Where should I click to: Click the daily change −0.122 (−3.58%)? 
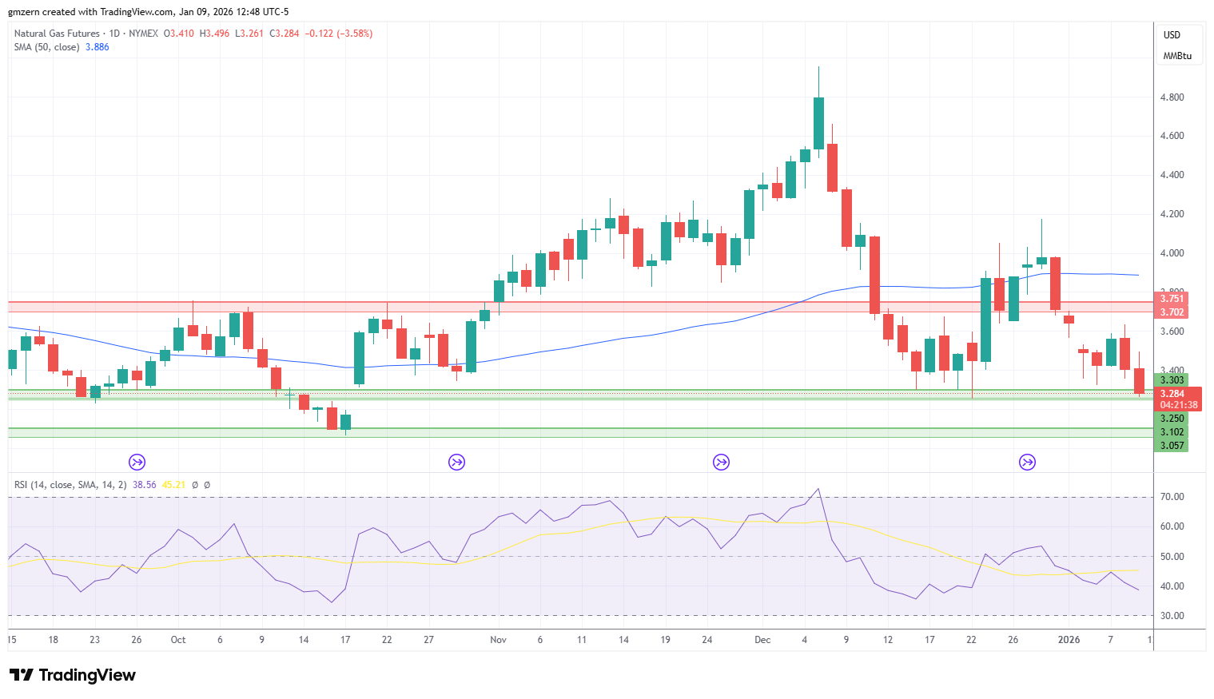(339, 34)
